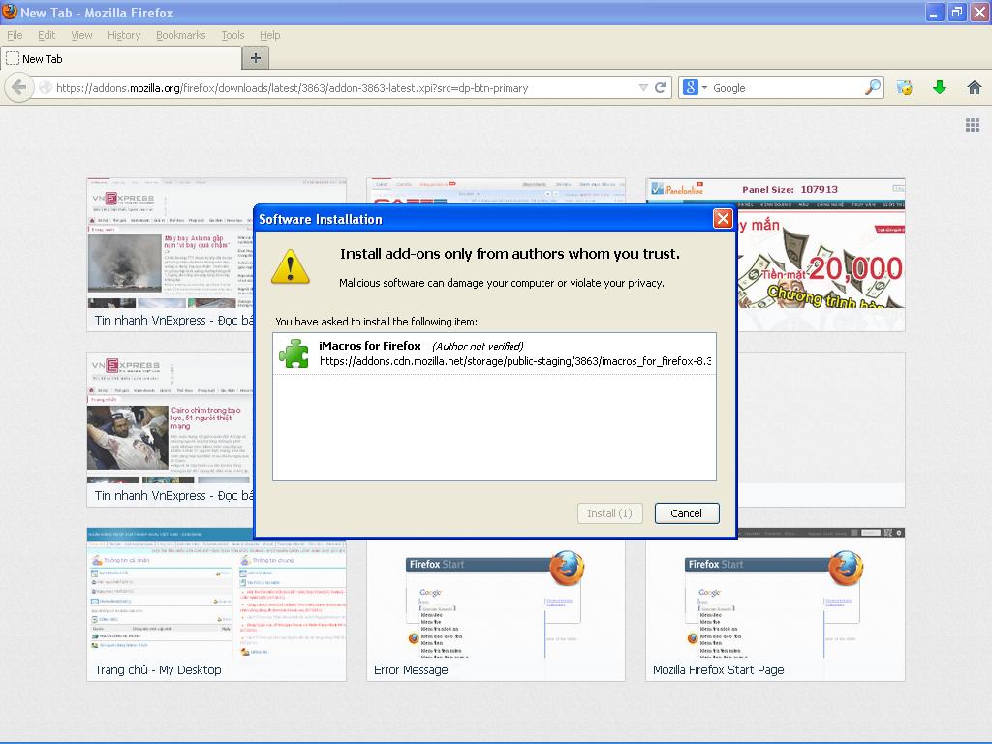
Task: Minimize the Firefox window
Action: click(934, 12)
